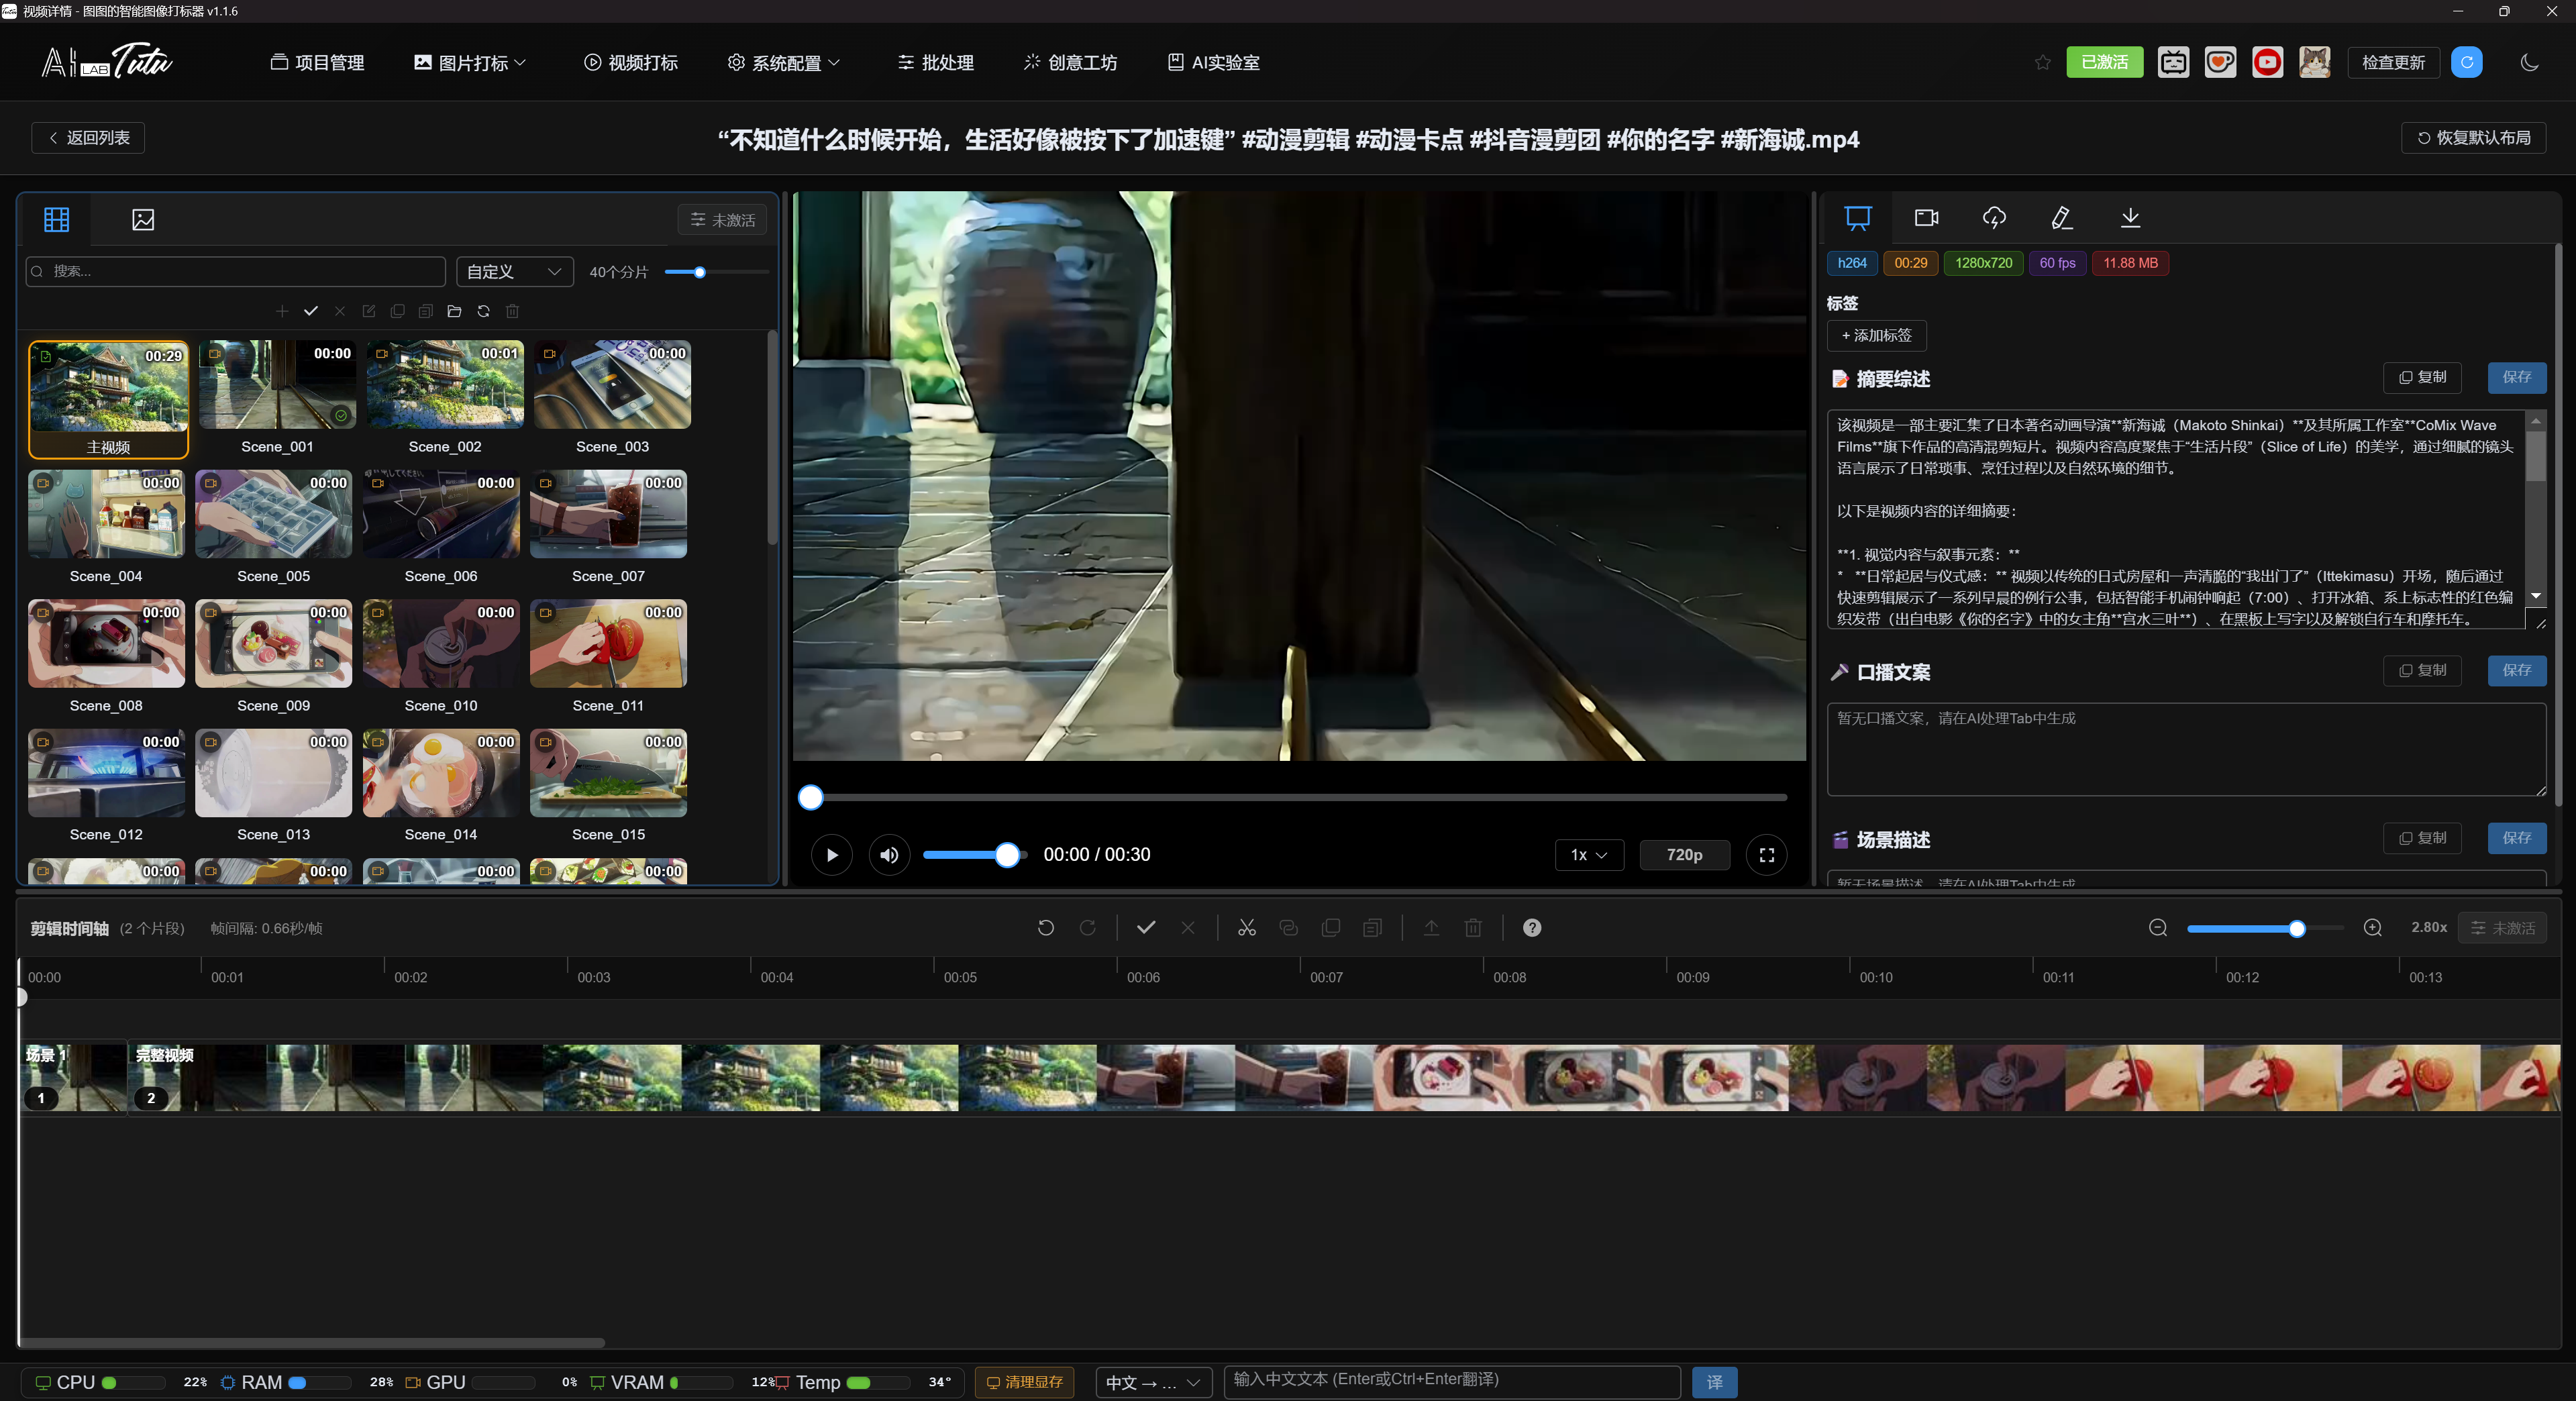Click the 清理显存 button in status bar
2576x1401 pixels.
(x=1024, y=1382)
